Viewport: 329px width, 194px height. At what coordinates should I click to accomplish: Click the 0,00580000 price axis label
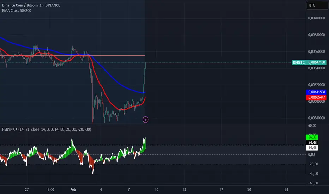click(316, 118)
